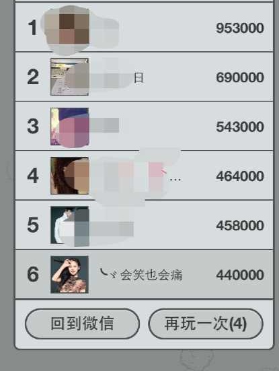This screenshot has height=371, width=279.
Task: Tap the 再玩一次(4) button
Action: pos(206,323)
